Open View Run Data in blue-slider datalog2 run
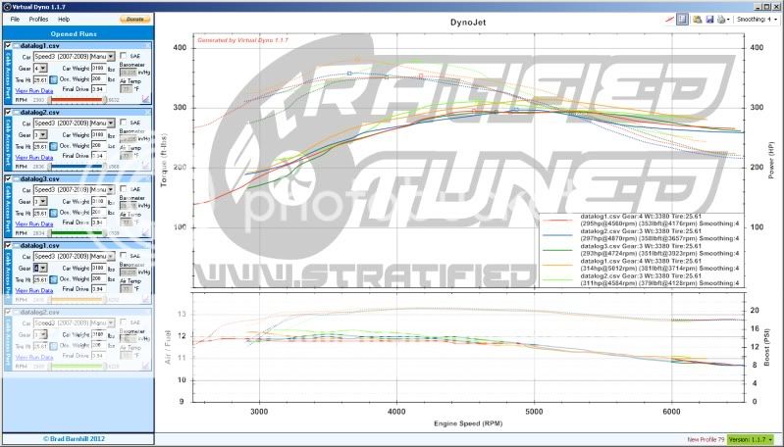 (34, 157)
